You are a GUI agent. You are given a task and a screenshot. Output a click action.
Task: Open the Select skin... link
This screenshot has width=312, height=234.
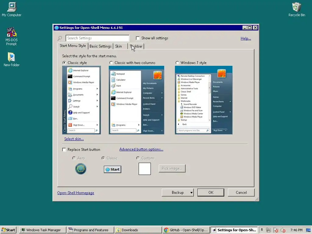[74, 139]
